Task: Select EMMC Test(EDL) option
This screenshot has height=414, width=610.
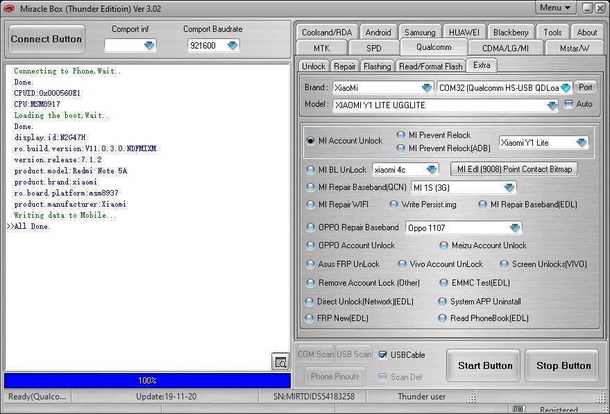Action: (x=443, y=283)
